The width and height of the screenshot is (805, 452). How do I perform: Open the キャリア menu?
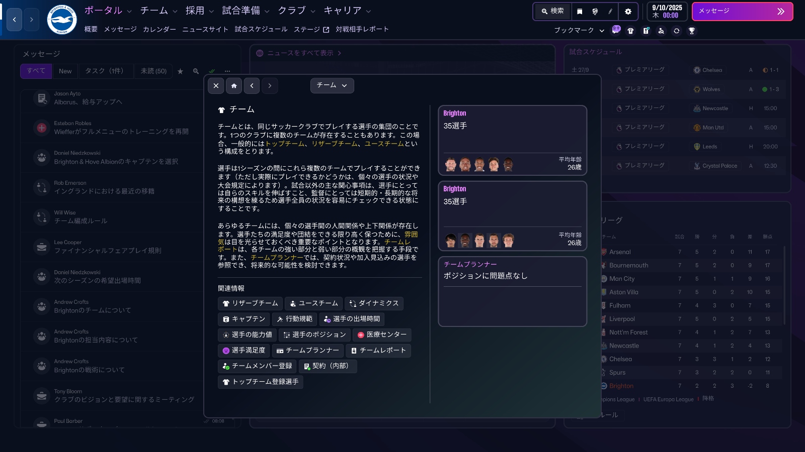(346, 10)
